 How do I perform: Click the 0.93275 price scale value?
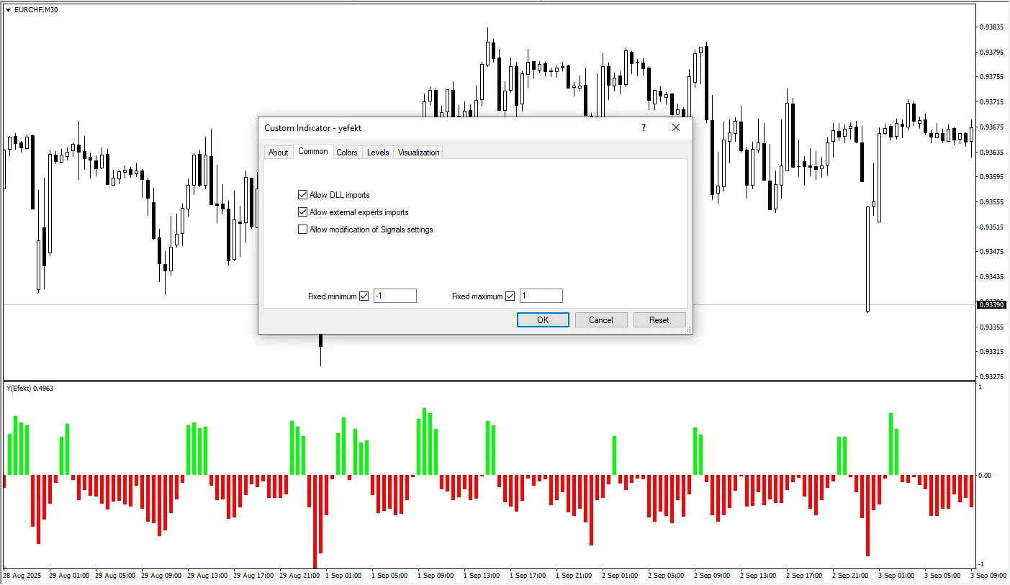(992, 377)
